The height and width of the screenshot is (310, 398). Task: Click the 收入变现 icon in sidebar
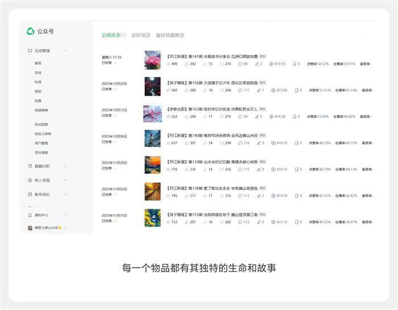(x=30, y=180)
